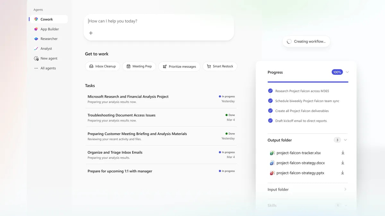Download project-falcon-tracker.xlsx
The width and height of the screenshot is (385, 216).
(343, 153)
